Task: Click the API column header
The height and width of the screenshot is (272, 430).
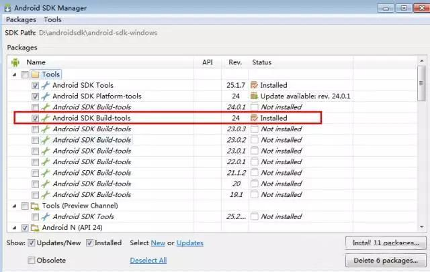Action: tap(208, 62)
